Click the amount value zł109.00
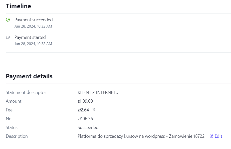The width and height of the screenshot is (231, 149). pos(85,101)
